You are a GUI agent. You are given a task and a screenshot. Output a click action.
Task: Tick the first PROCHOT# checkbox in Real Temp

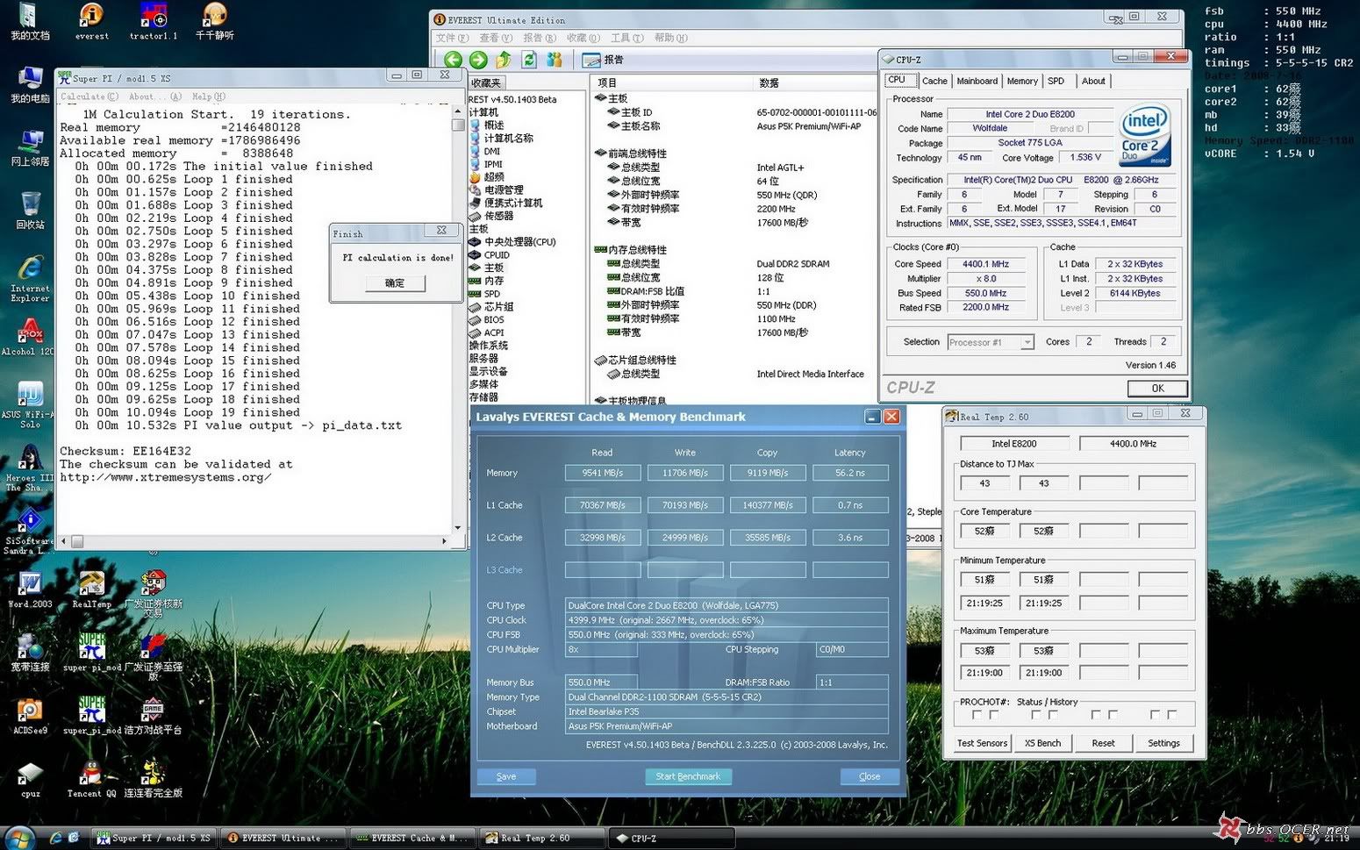click(x=977, y=715)
